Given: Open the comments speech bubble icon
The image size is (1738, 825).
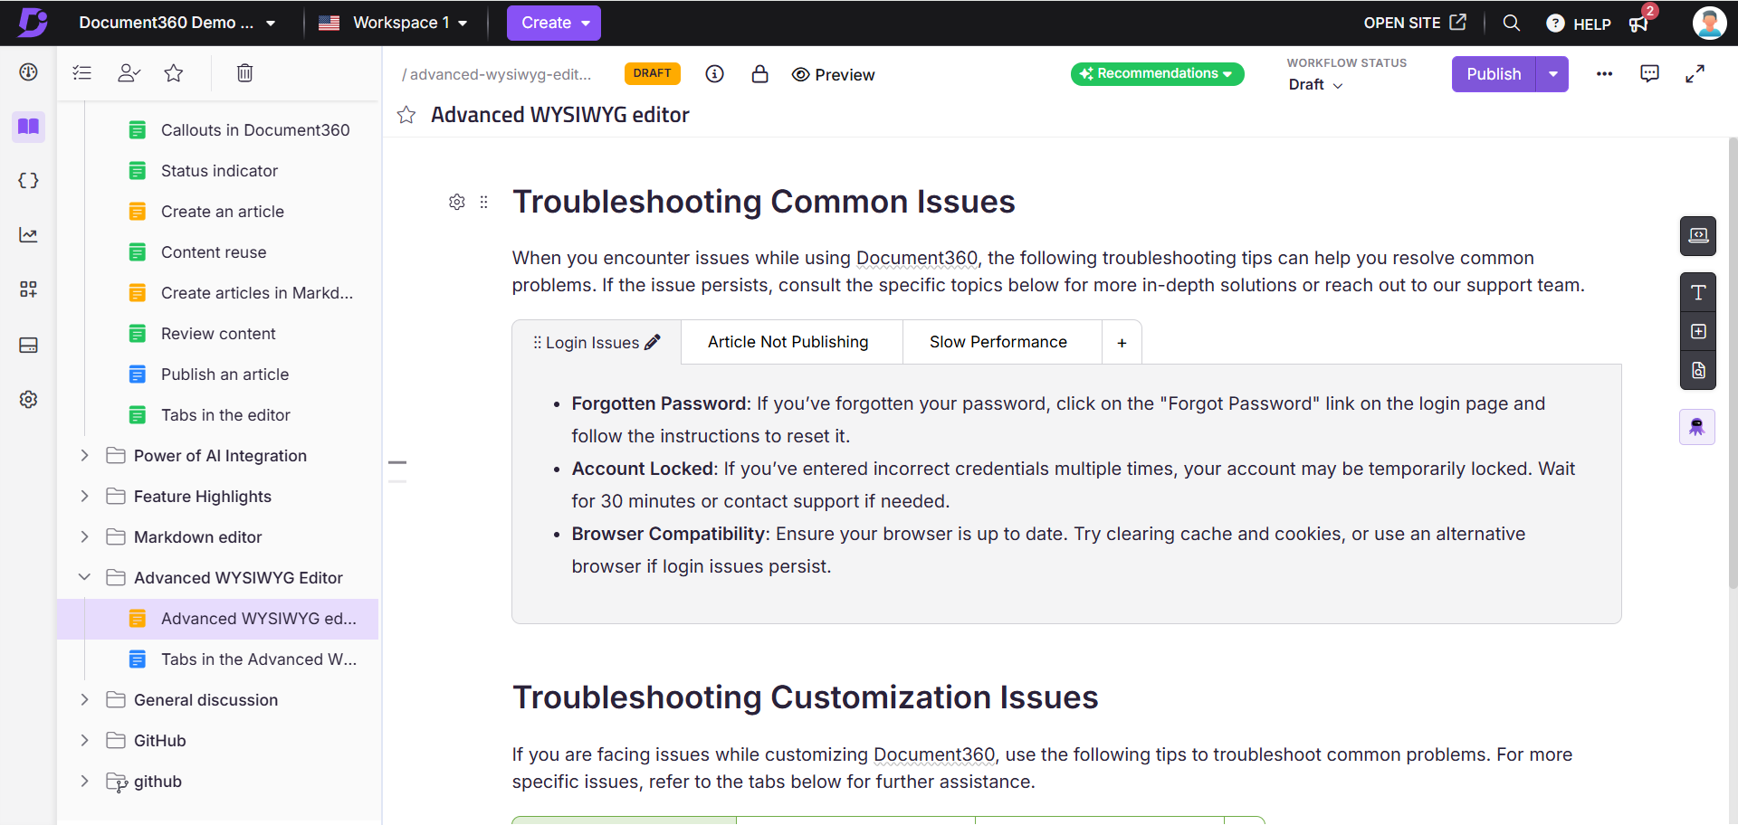Looking at the screenshot, I should [x=1650, y=74].
